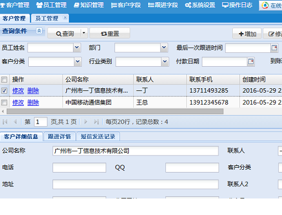Toggle the select-all checkbox in table header
Image resolution: width=282 pixels, height=215 pixels.
point(4,80)
